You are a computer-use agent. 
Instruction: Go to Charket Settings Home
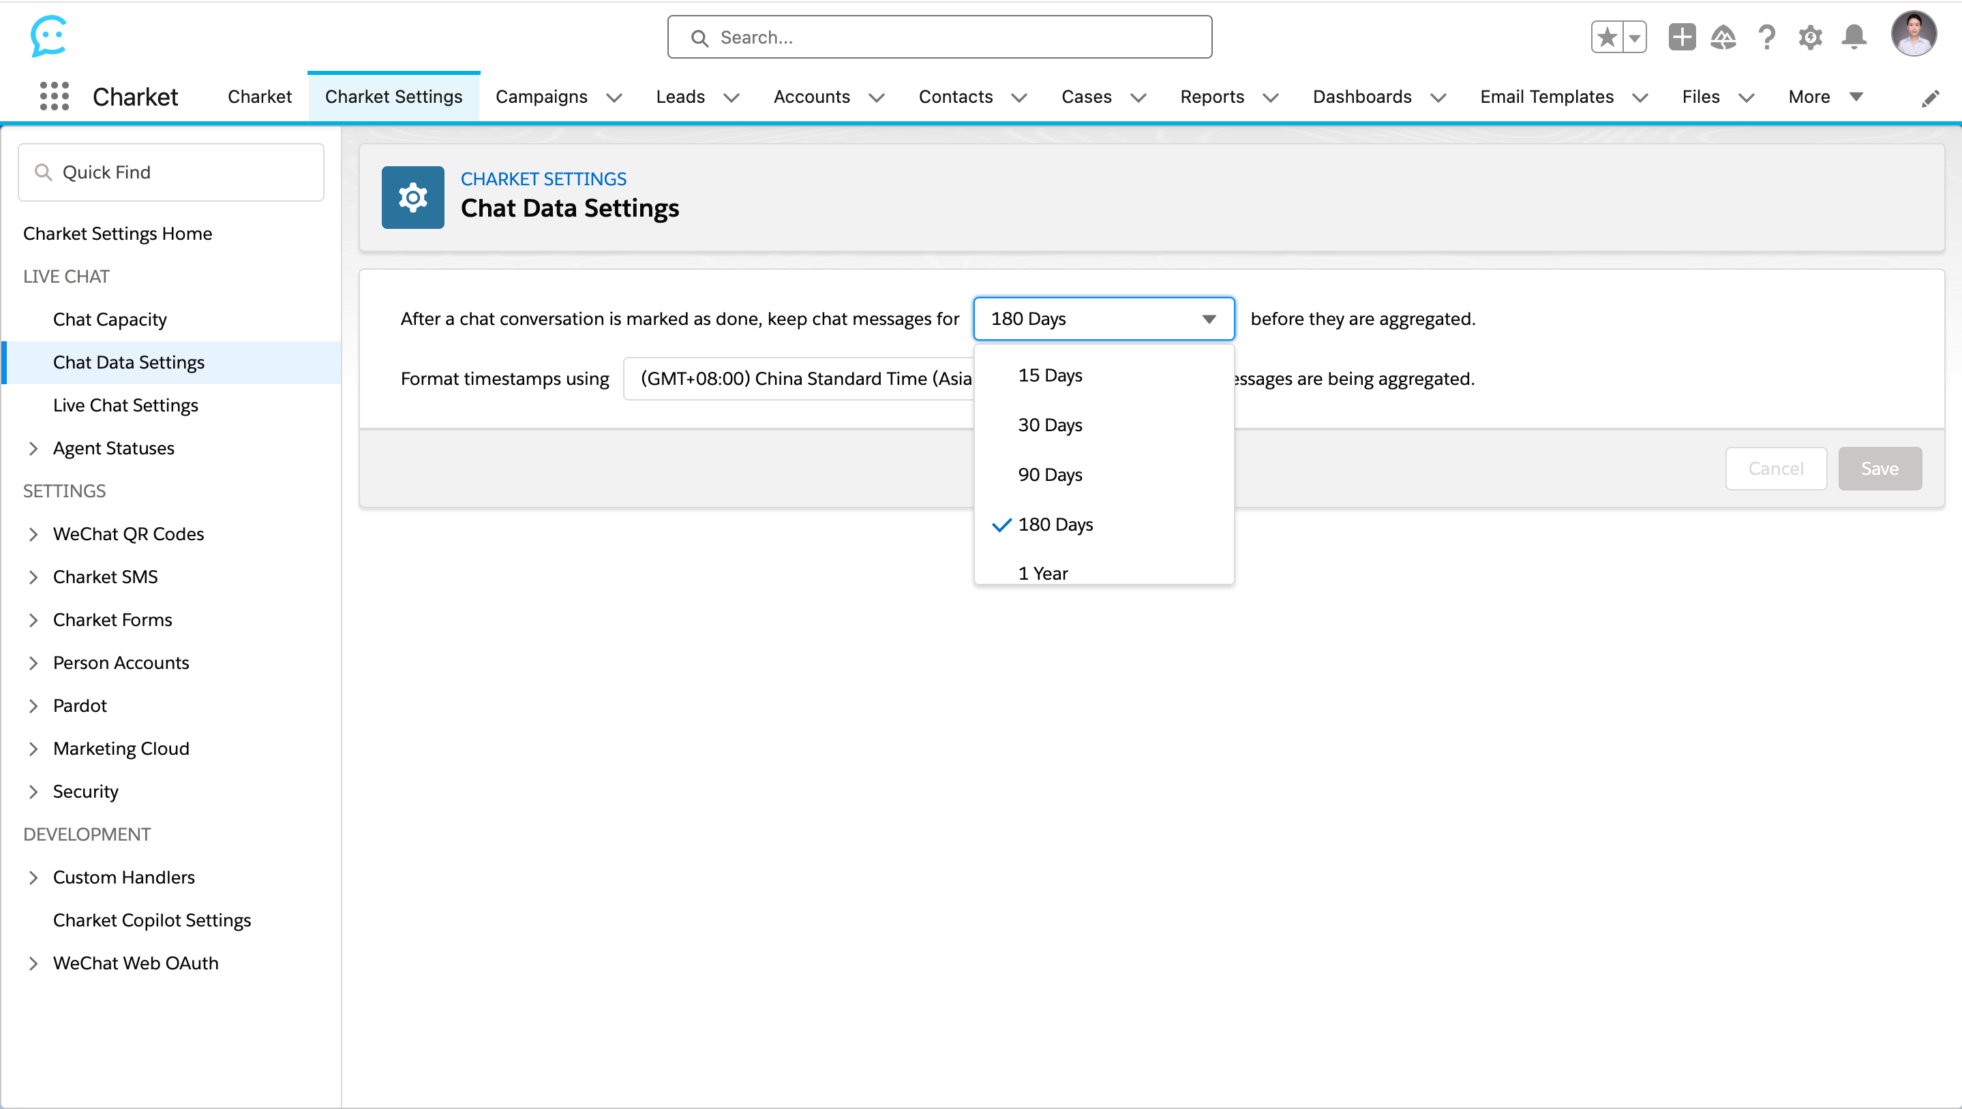(x=117, y=234)
